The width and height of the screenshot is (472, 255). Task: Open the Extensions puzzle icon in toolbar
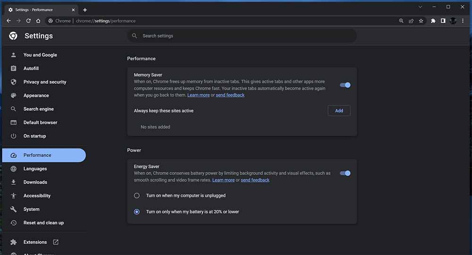[x=433, y=21]
